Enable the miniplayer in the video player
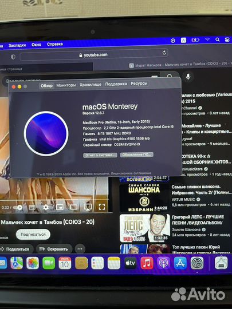The image size is (232, 309). 60,207
